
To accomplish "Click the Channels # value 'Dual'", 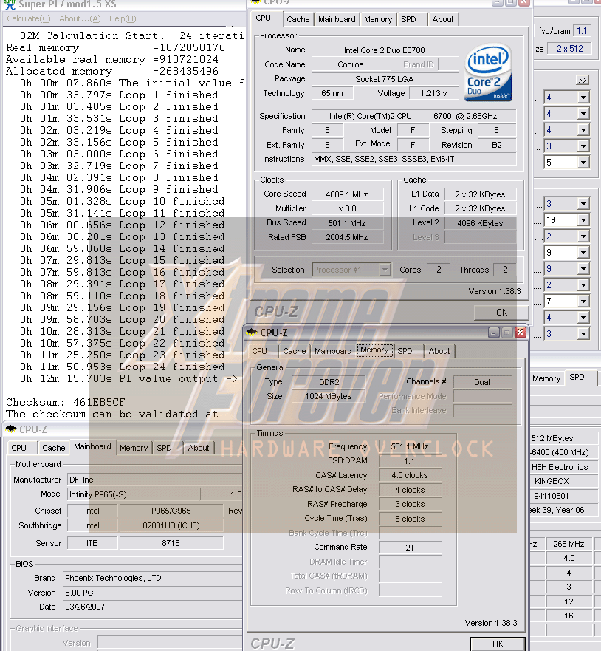I will [482, 382].
